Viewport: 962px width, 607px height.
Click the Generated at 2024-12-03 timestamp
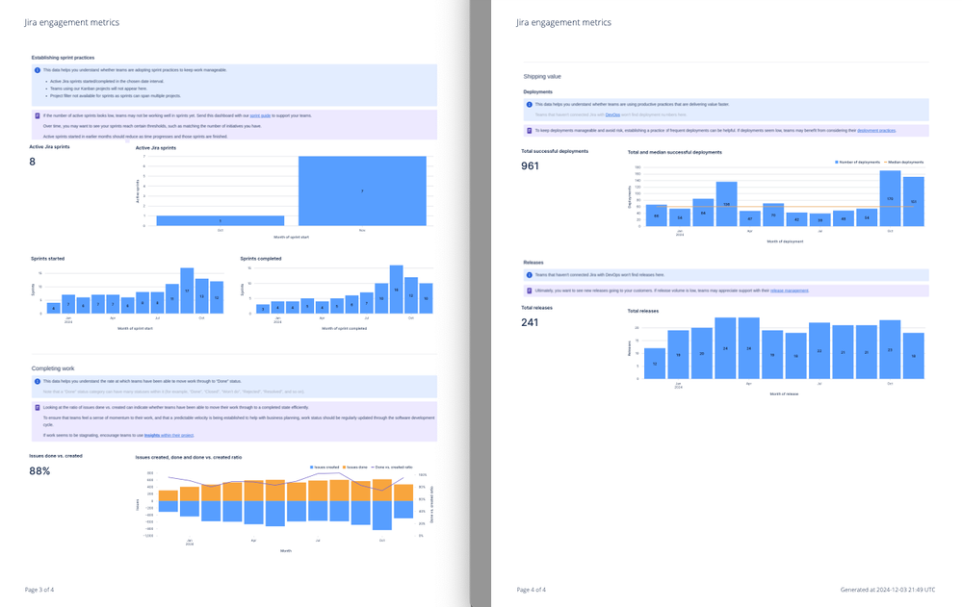click(888, 590)
